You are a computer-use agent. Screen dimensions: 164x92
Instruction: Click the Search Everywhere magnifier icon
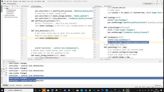(162, 4)
